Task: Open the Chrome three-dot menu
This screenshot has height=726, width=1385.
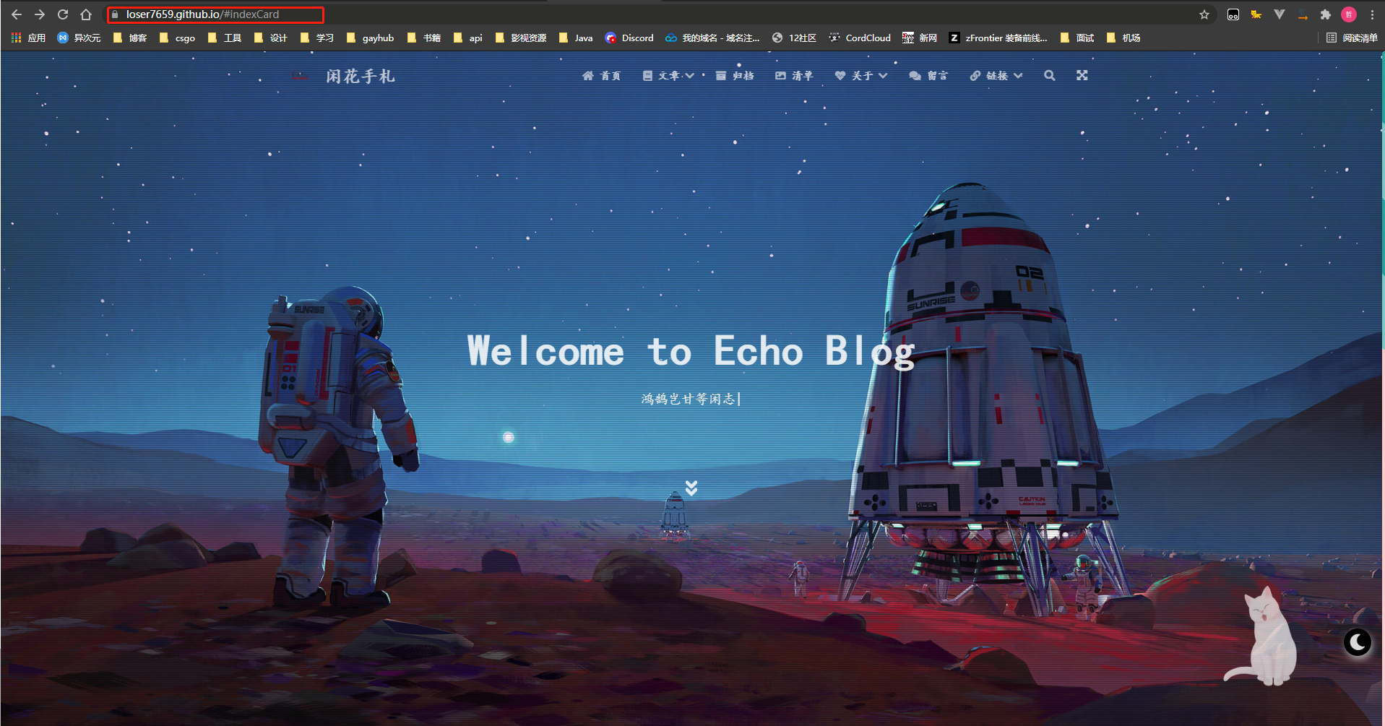Action: (x=1372, y=14)
